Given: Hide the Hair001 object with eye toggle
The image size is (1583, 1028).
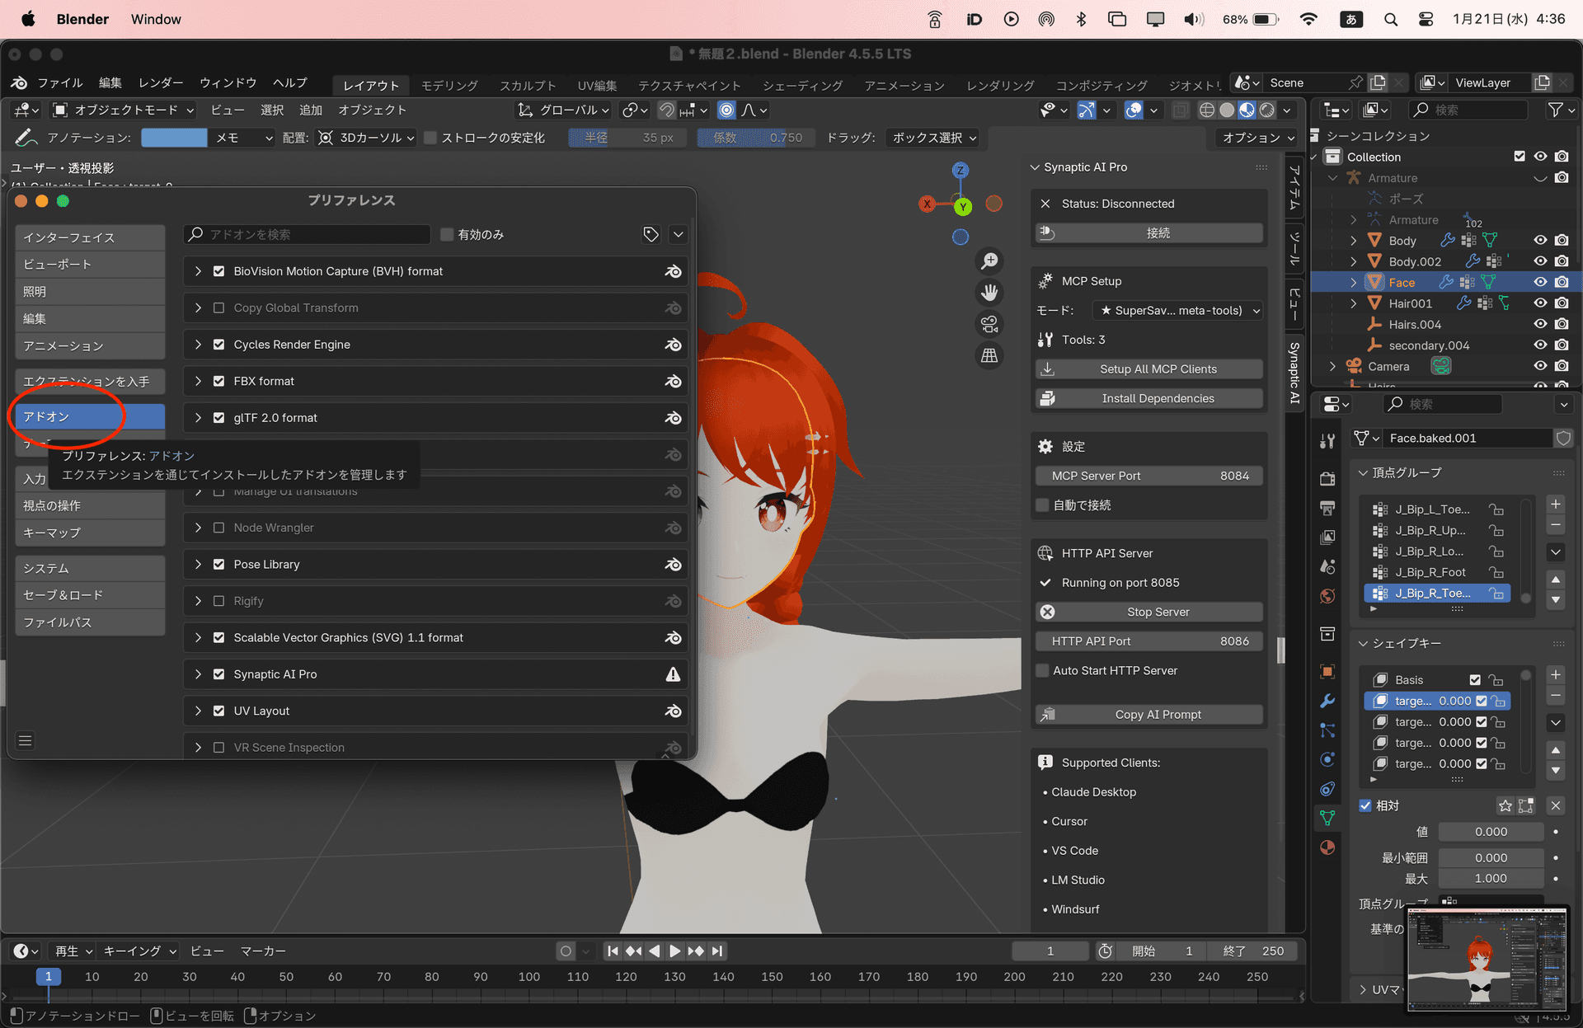Looking at the screenshot, I should pos(1539,303).
